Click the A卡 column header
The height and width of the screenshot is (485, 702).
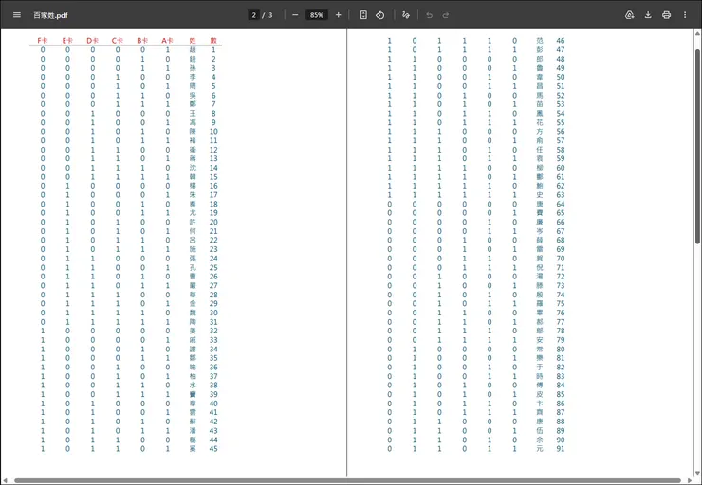click(x=168, y=40)
